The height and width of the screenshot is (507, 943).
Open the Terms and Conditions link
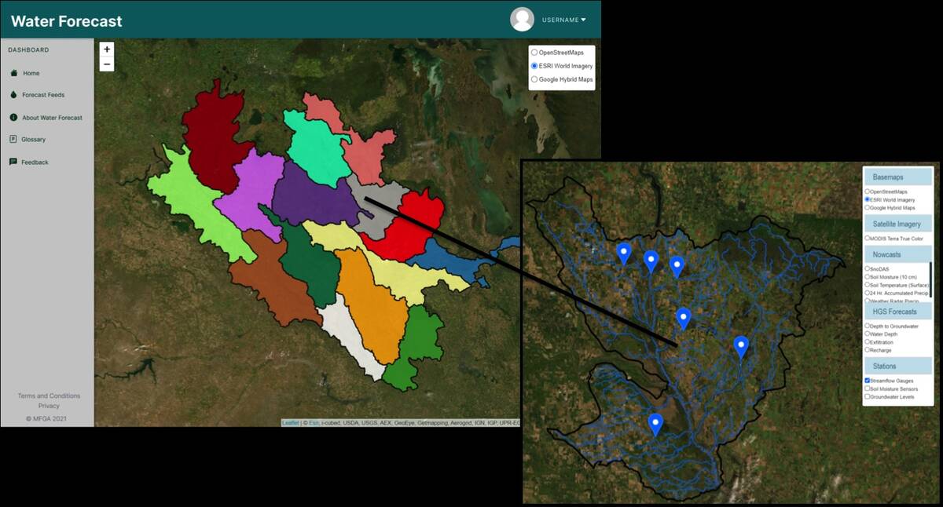(49, 396)
